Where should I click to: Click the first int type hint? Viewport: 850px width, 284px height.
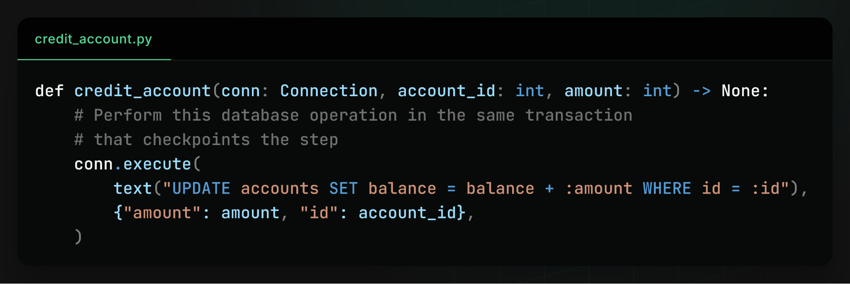(x=530, y=91)
